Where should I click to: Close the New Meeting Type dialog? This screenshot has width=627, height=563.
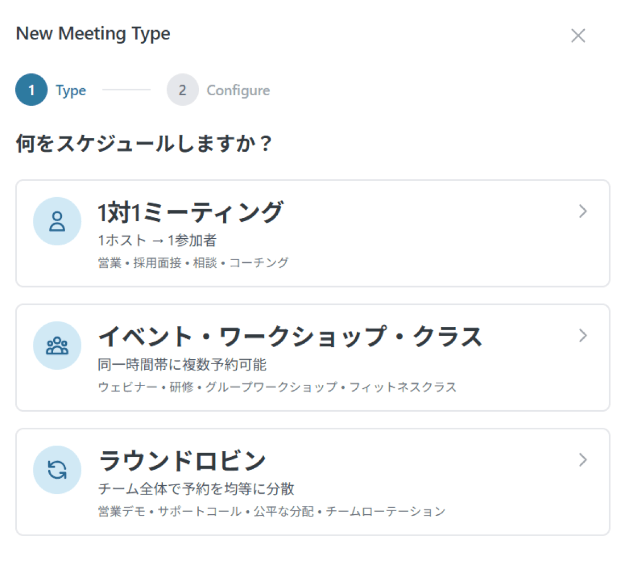click(x=578, y=36)
